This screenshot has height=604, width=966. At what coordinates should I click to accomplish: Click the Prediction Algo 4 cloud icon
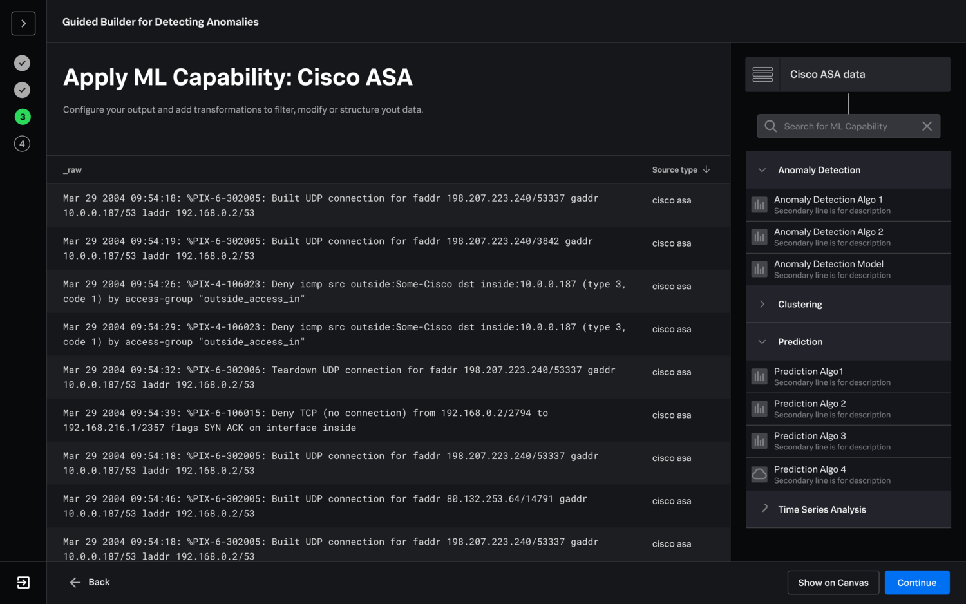tap(759, 475)
